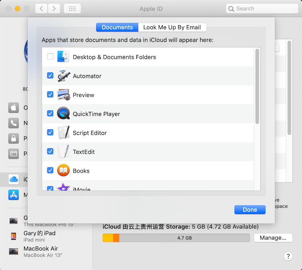The width and height of the screenshot is (302, 270).
Task: Switch to the Documents tab
Action: point(117,27)
